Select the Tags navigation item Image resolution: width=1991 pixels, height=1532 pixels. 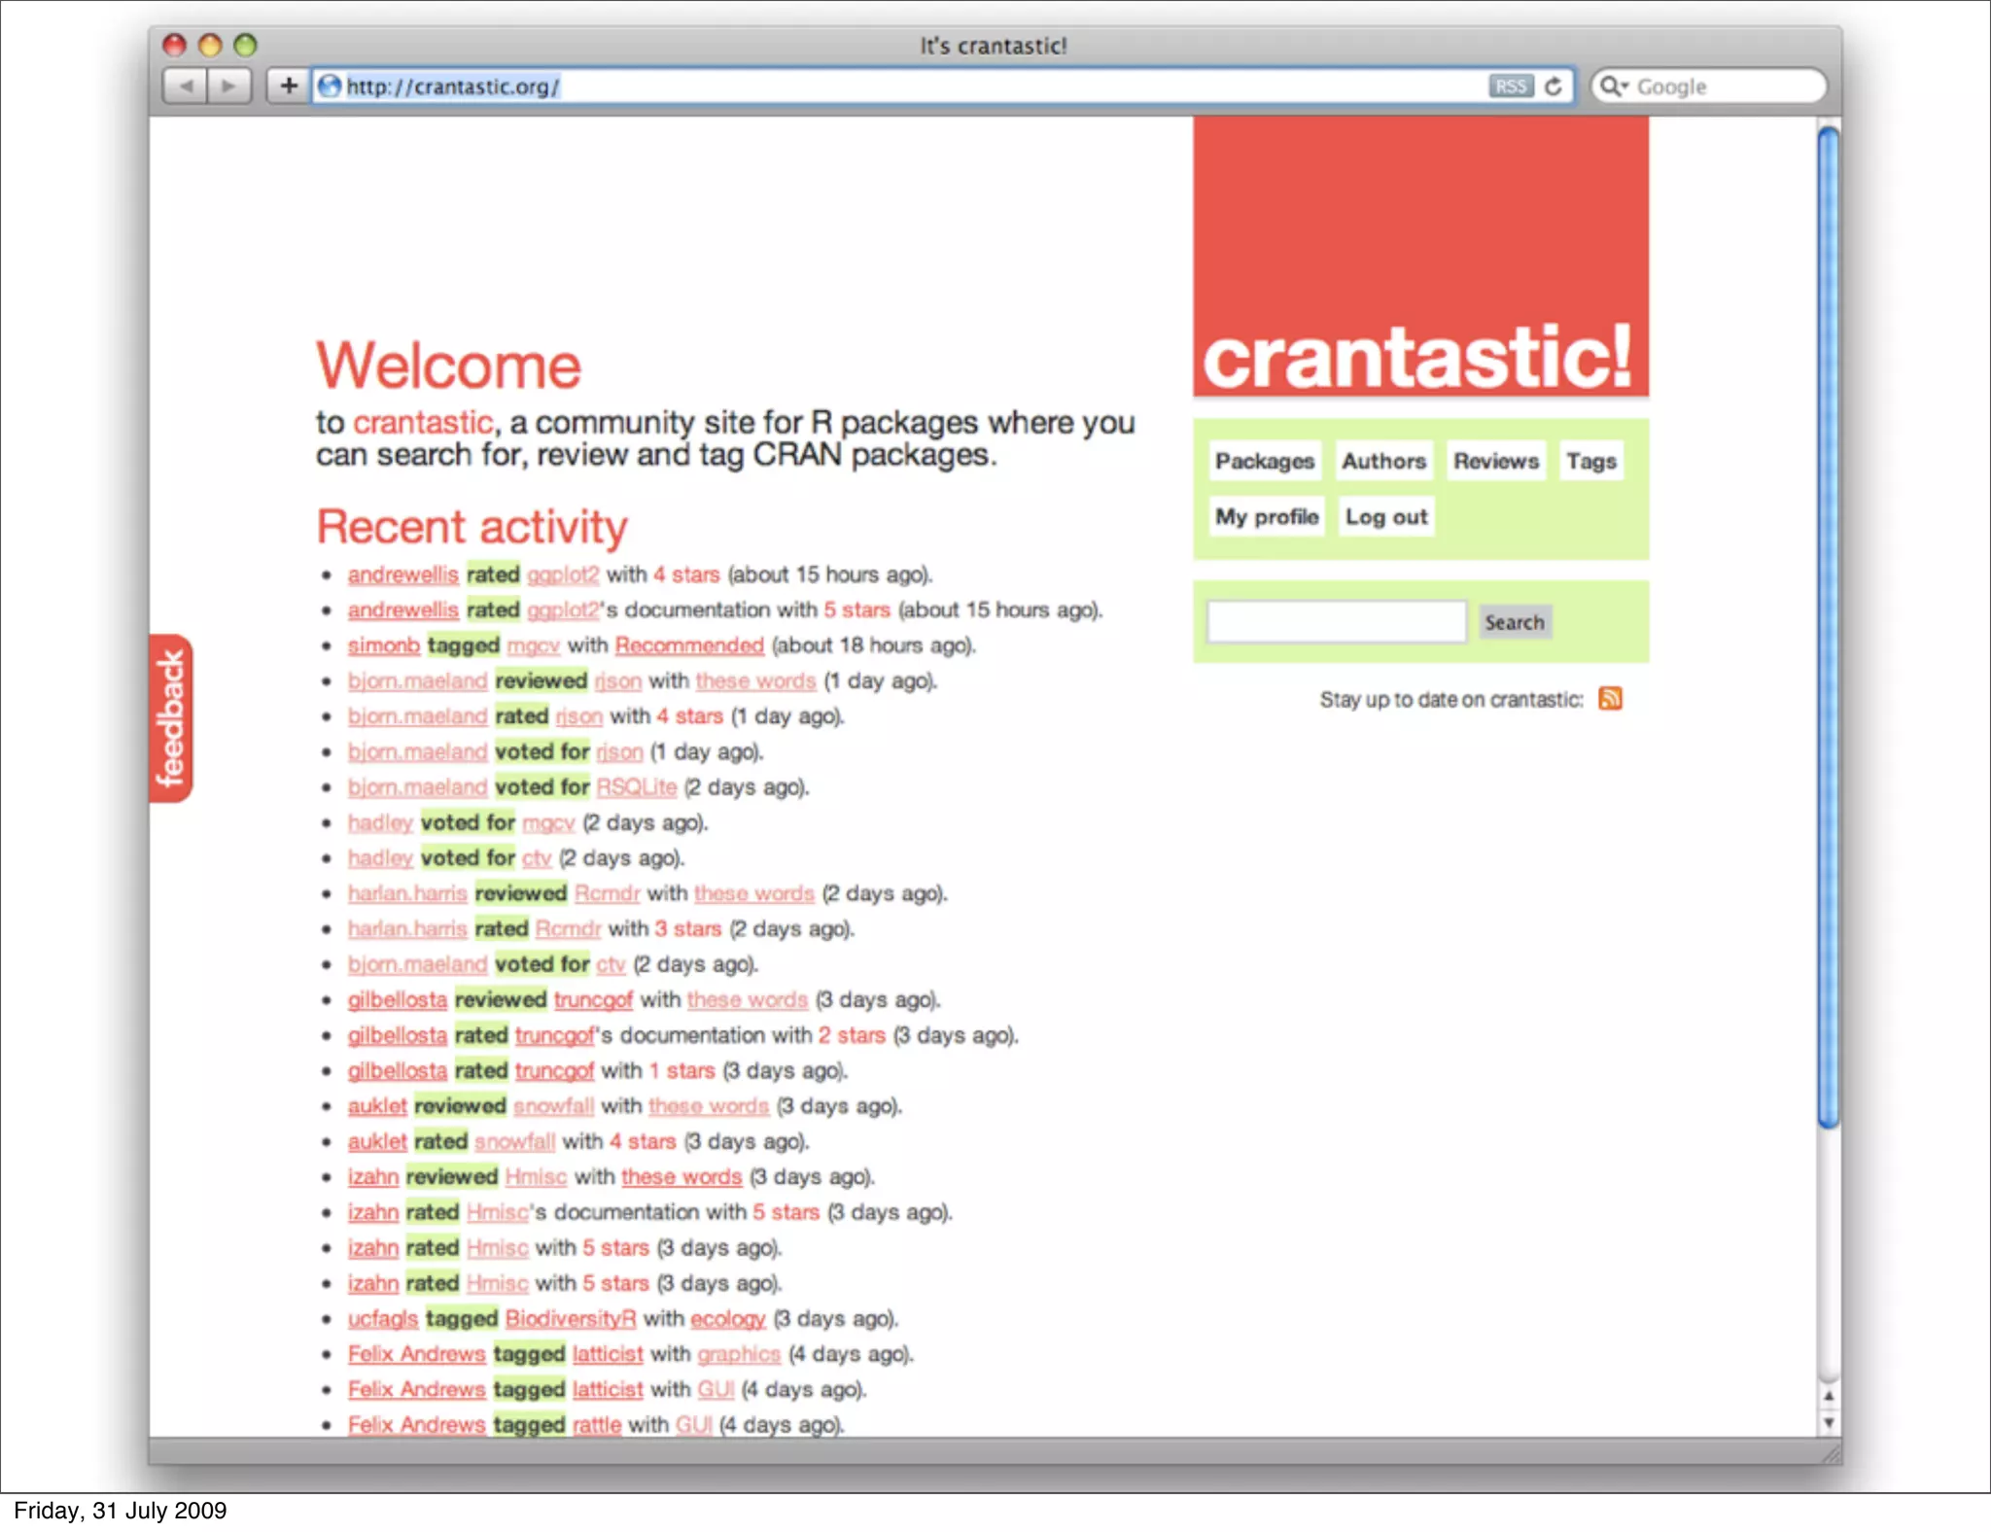[x=1590, y=461]
